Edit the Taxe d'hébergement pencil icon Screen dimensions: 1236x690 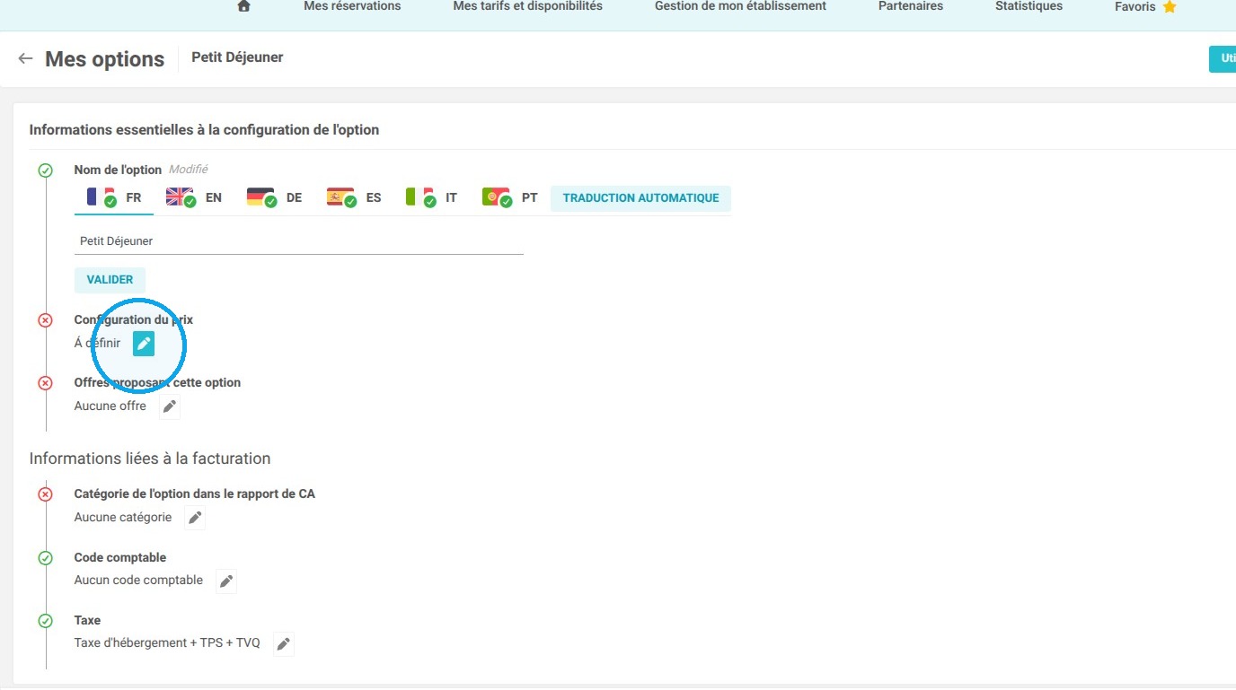click(284, 643)
